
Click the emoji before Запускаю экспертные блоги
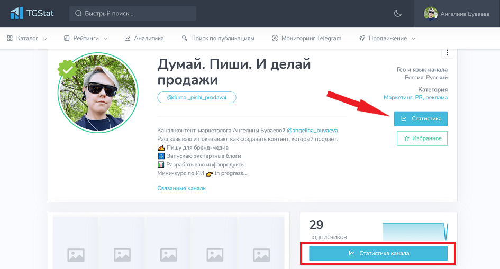161,156
